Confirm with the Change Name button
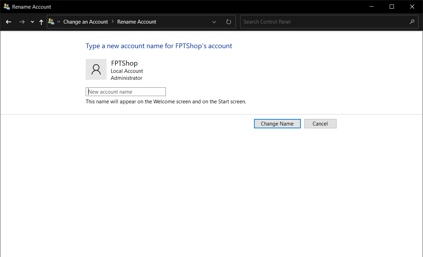The width and height of the screenshot is (423, 257). click(277, 124)
